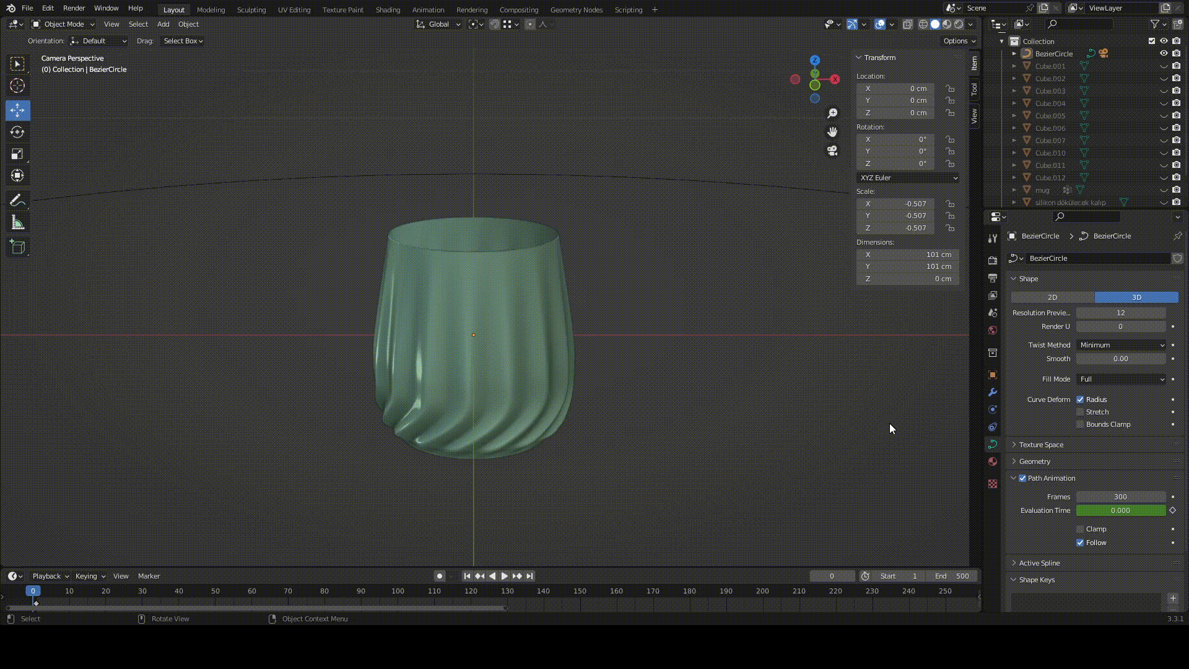Hide BezierCircle with eye icon
Viewport: 1189px width, 669px height.
[1164, 53]
